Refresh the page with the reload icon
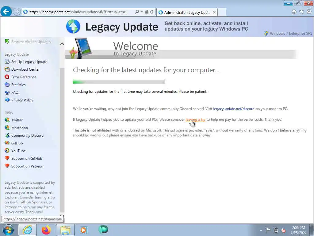314x236 pixels. click(152, 12)
